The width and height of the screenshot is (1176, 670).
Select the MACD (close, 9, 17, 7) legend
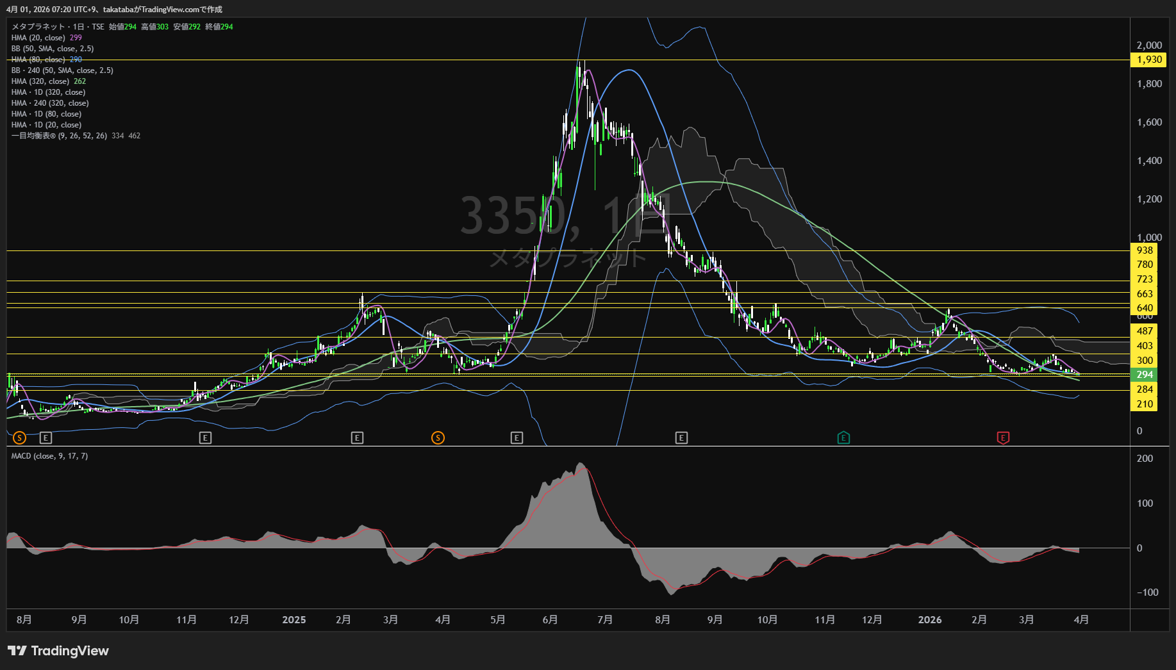point(49,456)
